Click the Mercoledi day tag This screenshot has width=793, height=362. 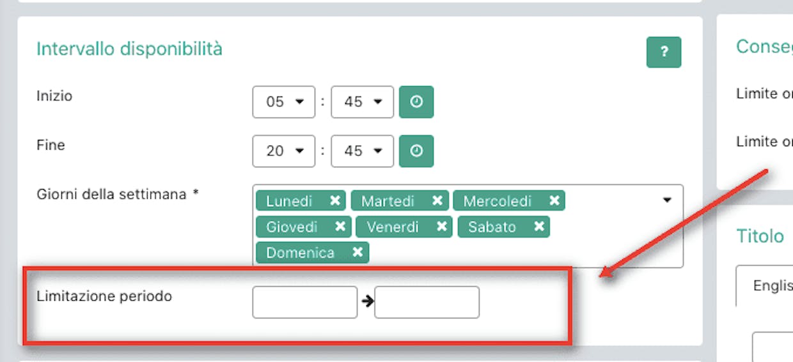click(498, 201)
